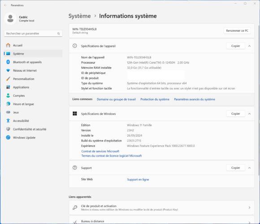Click question mark icon beside Support

(x=75, y=168)
